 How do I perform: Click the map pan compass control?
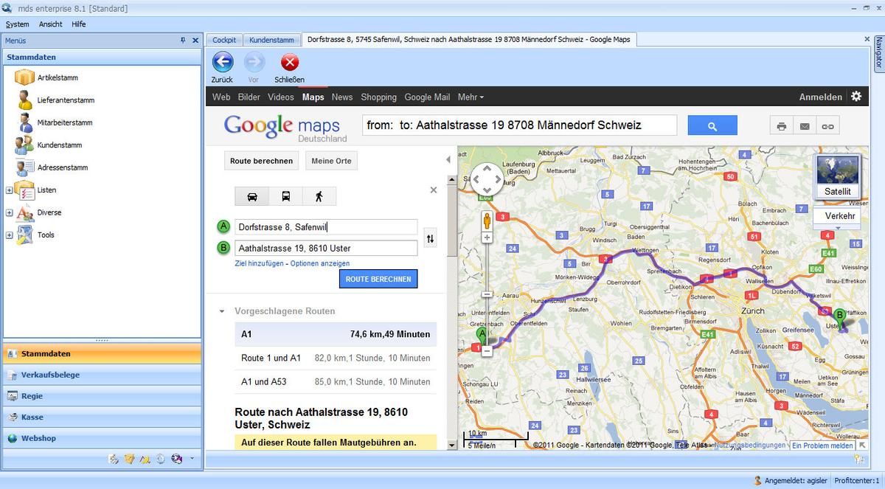tap(487, 179)
